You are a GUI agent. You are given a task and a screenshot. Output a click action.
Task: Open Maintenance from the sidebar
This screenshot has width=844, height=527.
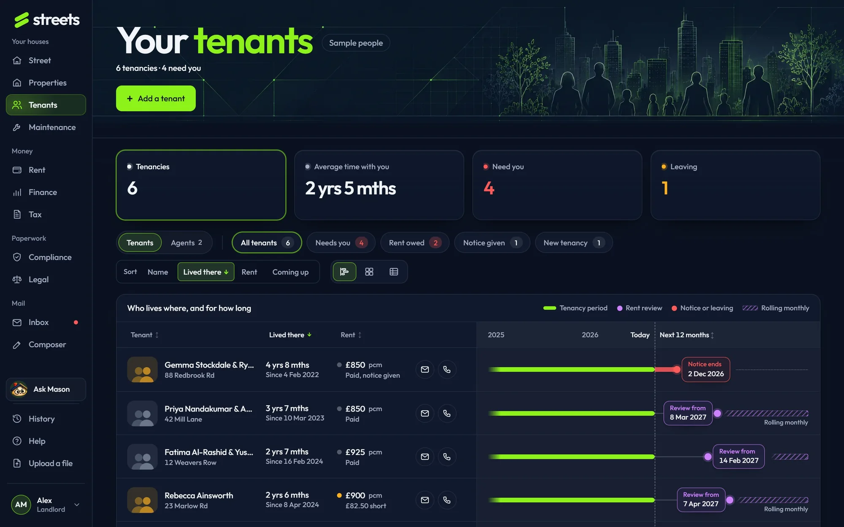coord(46,127)
